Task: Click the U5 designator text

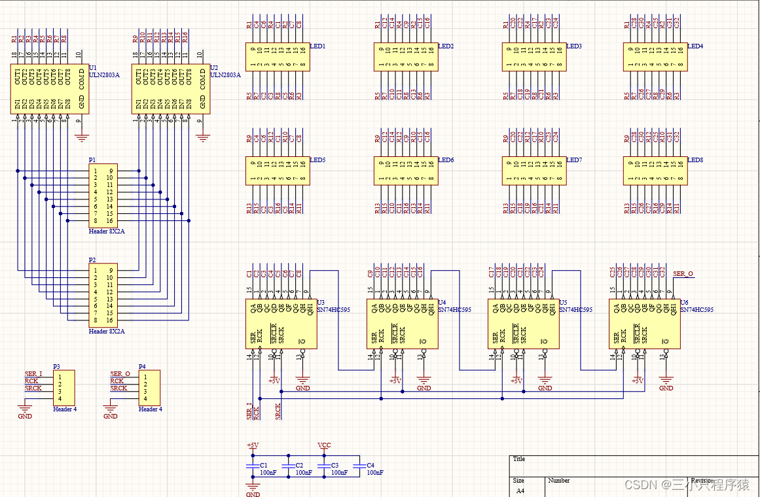Action: coord(563,303)
